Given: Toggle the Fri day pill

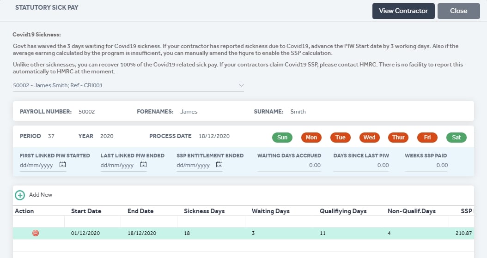Looking at the screenshot, I should [x=427, y=138].
